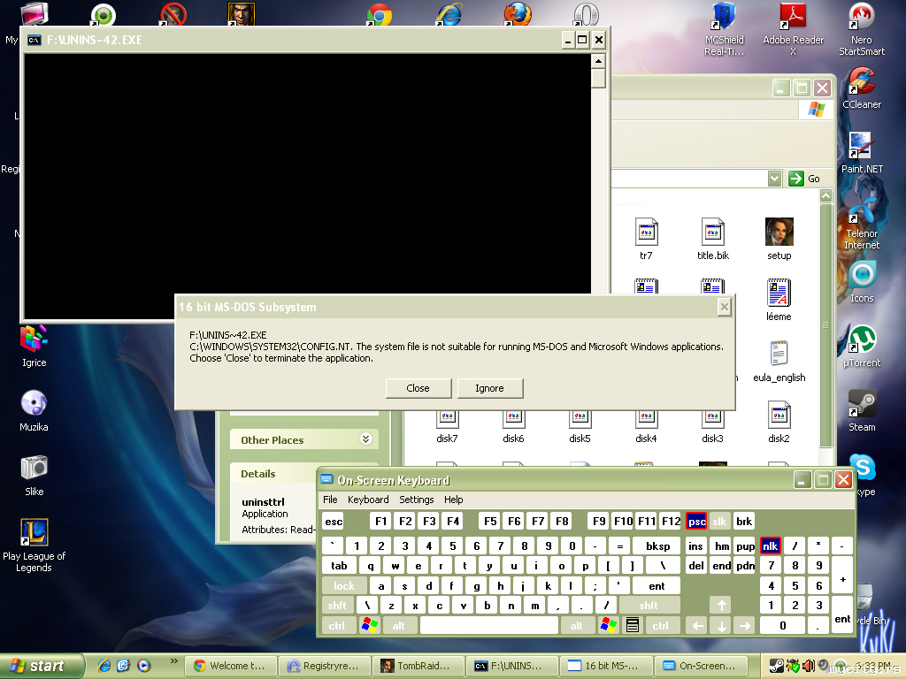Click the psc Print Screen key

tap(696, 522)
